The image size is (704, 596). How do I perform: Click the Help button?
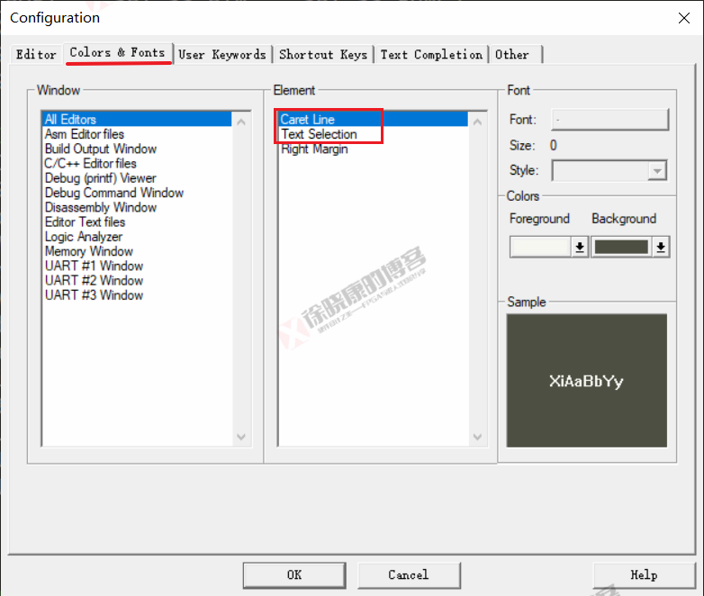643,574
